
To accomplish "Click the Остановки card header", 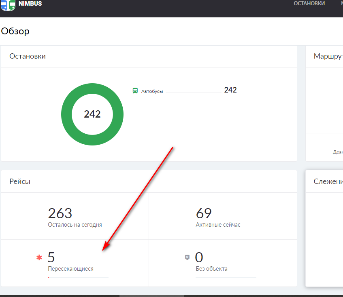I will pyautogui.click(x=28, y=56).
